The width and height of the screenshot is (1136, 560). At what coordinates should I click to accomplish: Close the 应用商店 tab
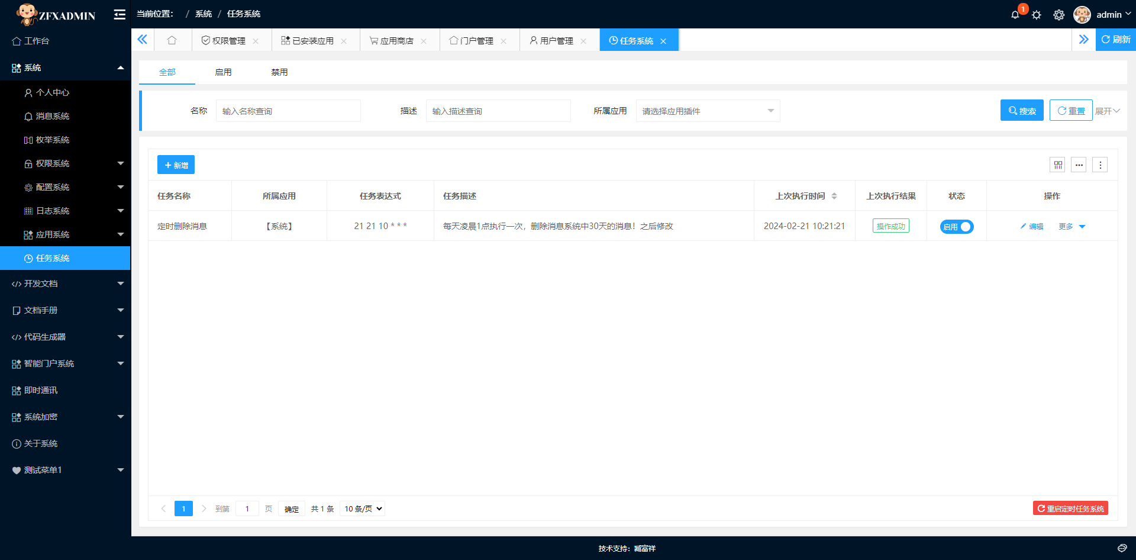424,41
